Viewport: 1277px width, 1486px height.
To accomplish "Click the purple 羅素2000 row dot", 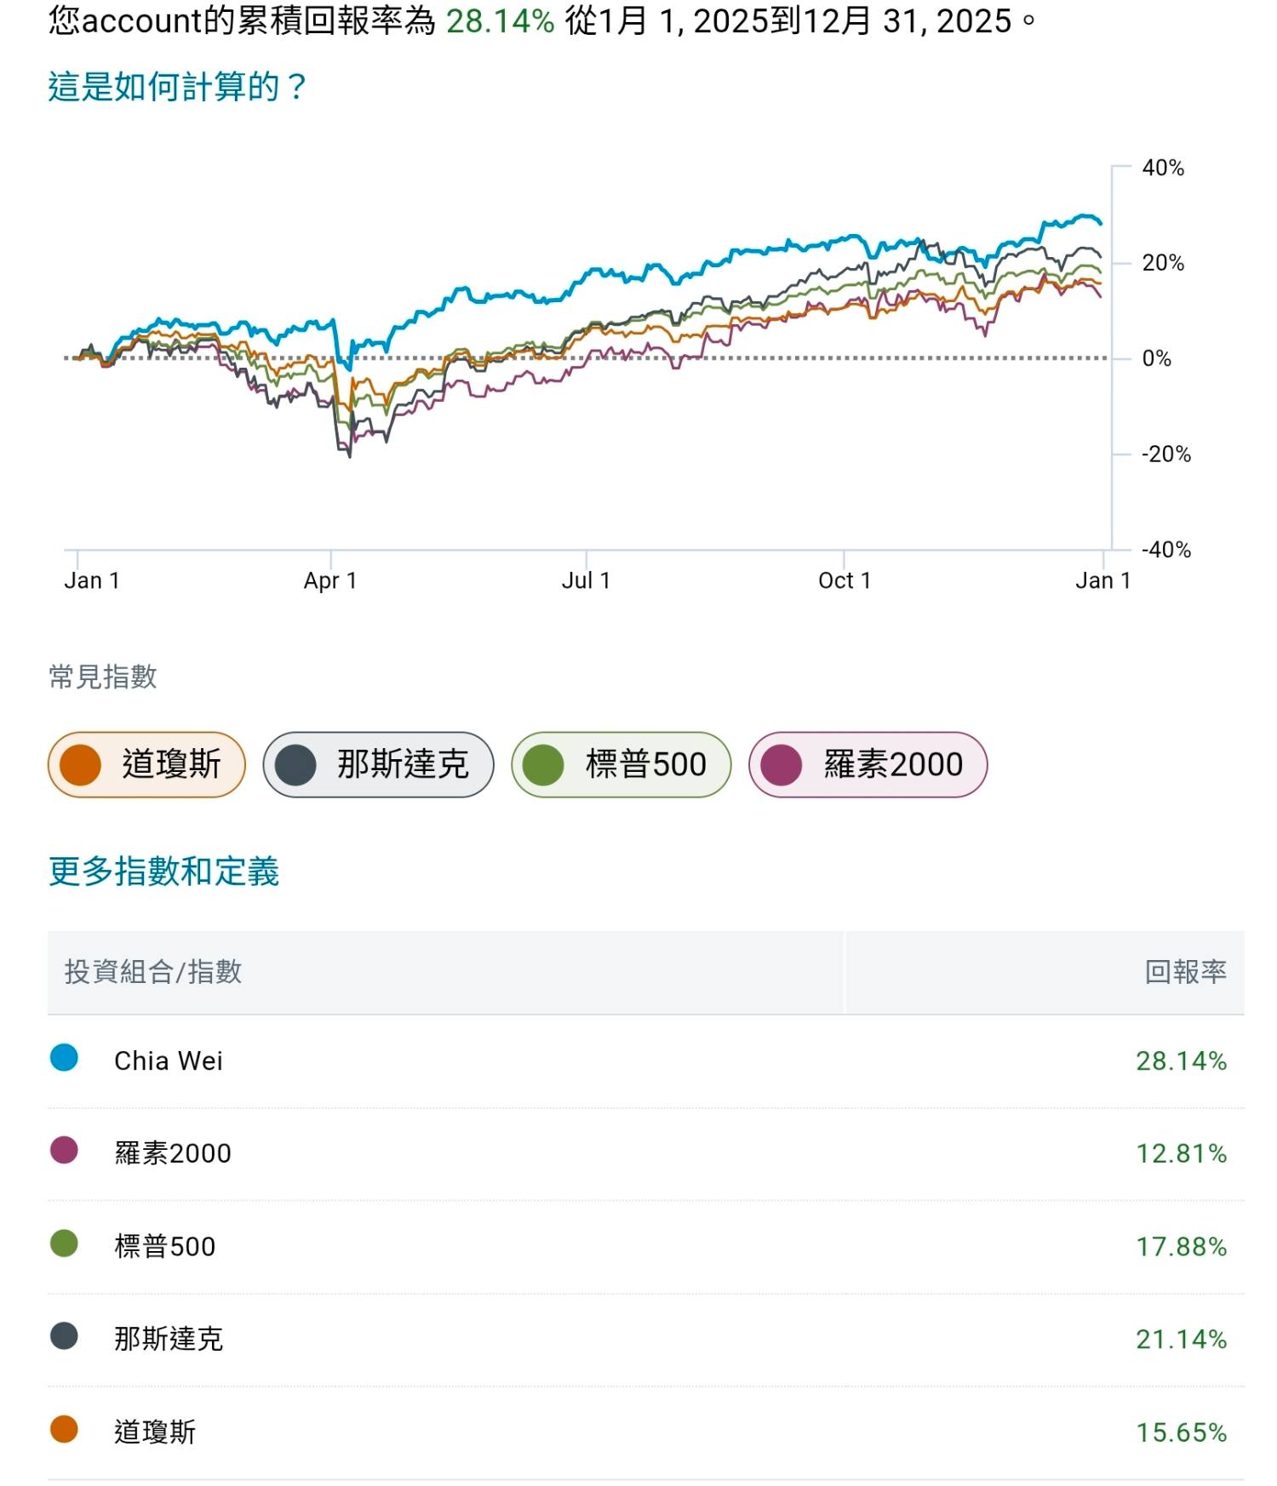I will (x=64, y=1151).
